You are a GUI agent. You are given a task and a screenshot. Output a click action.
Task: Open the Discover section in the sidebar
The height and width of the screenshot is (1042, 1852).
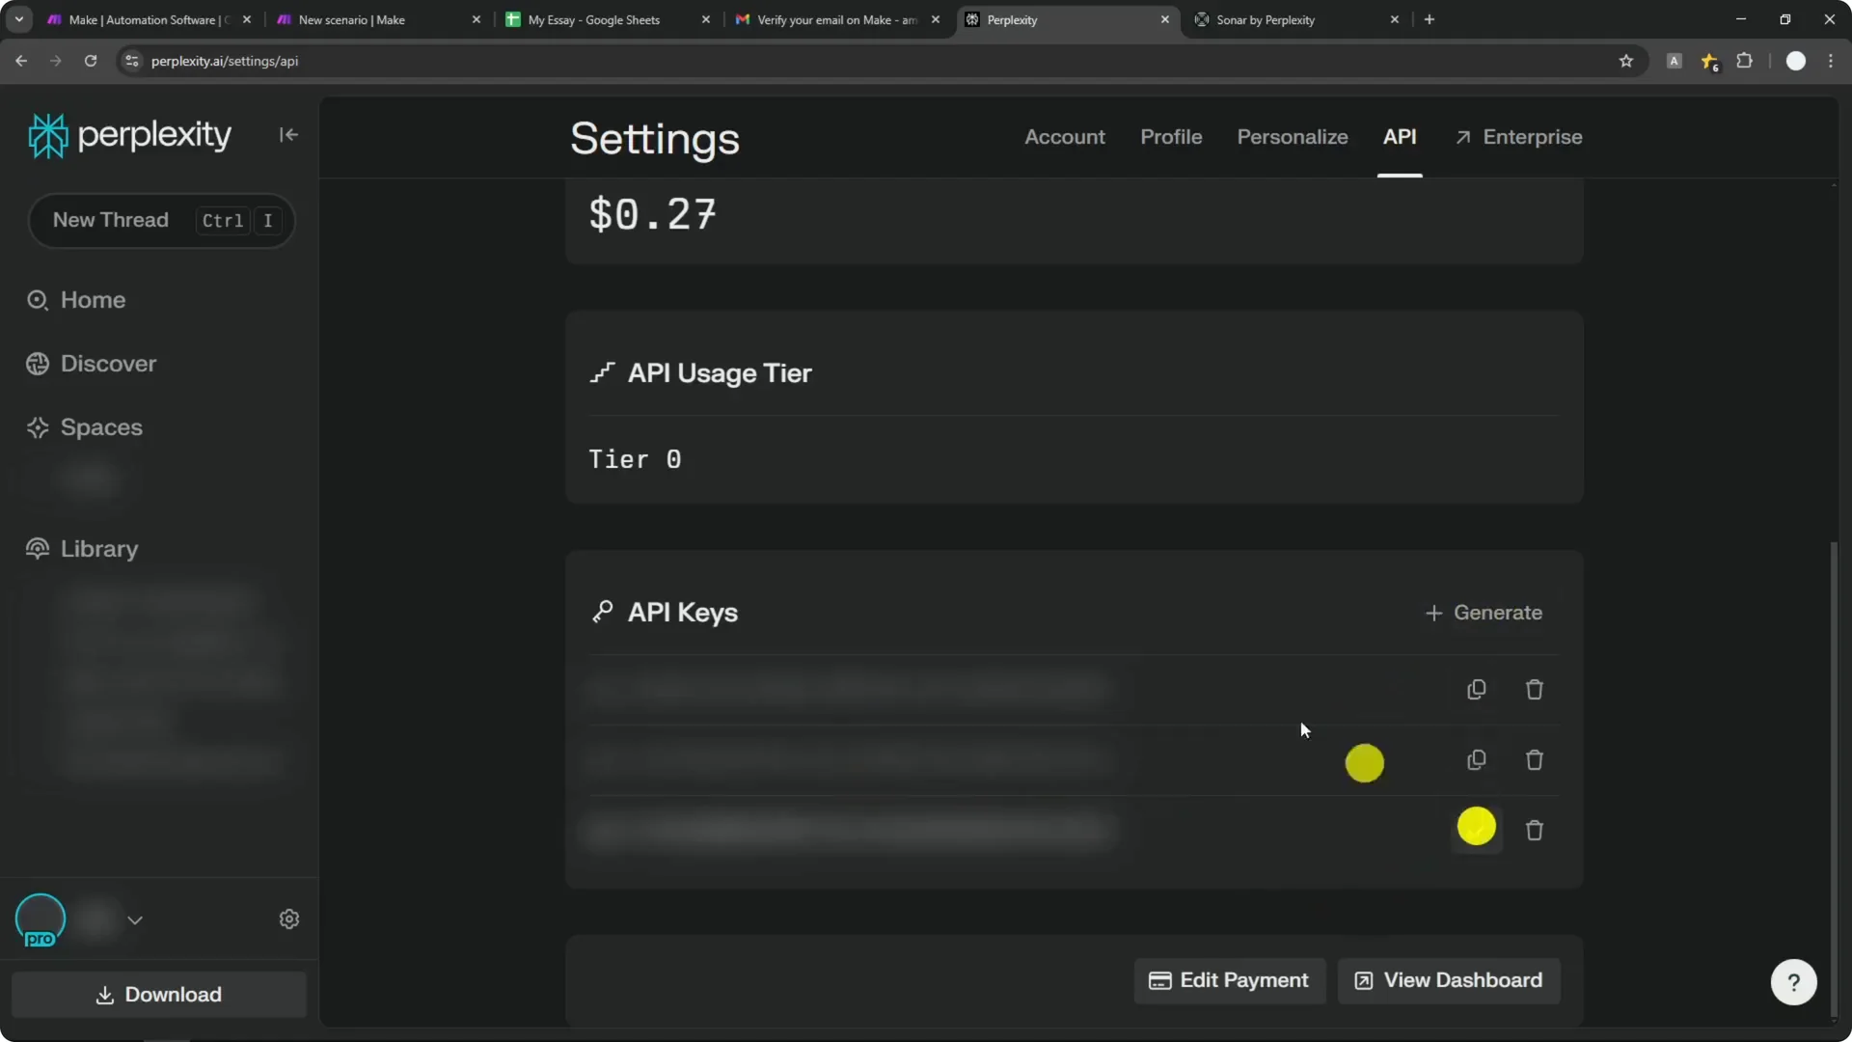[x=108, y=364]
